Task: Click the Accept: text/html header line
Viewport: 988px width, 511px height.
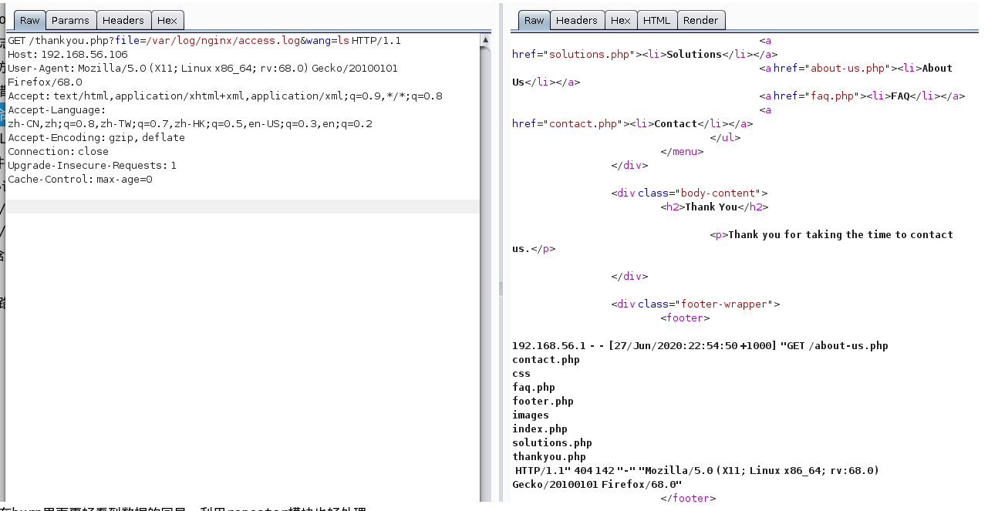Action: tap(225, 96)
